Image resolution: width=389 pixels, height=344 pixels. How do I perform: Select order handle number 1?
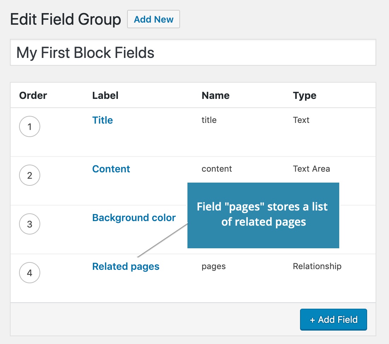[30, 126]
